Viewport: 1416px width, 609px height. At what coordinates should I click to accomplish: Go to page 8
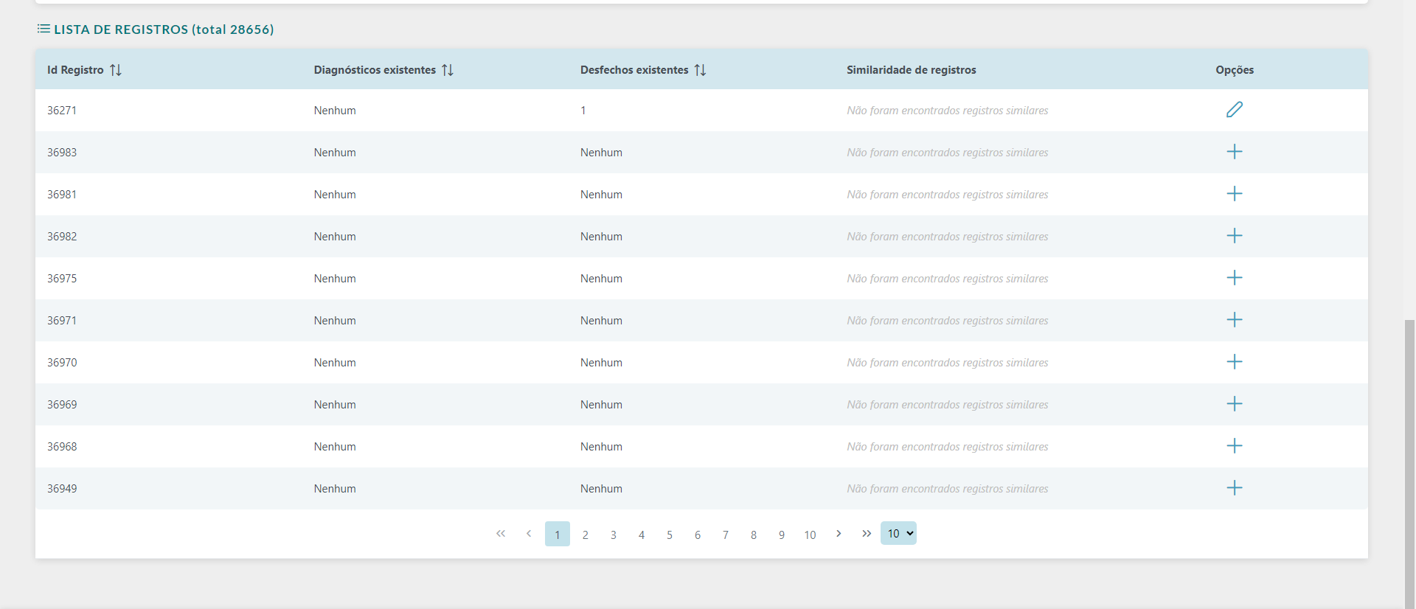[754, 535]
